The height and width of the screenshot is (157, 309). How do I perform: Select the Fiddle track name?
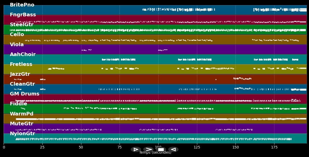(18, 104)
